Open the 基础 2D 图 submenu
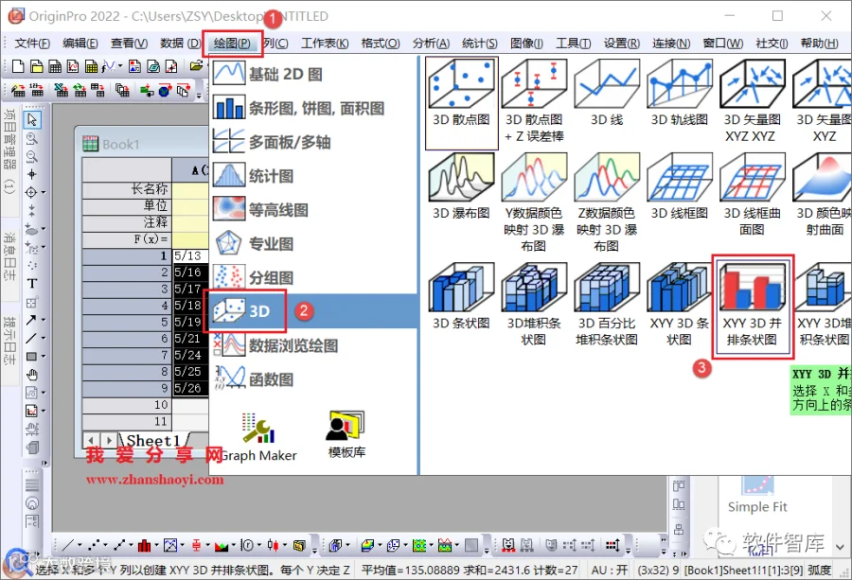 tap(313, 74)
